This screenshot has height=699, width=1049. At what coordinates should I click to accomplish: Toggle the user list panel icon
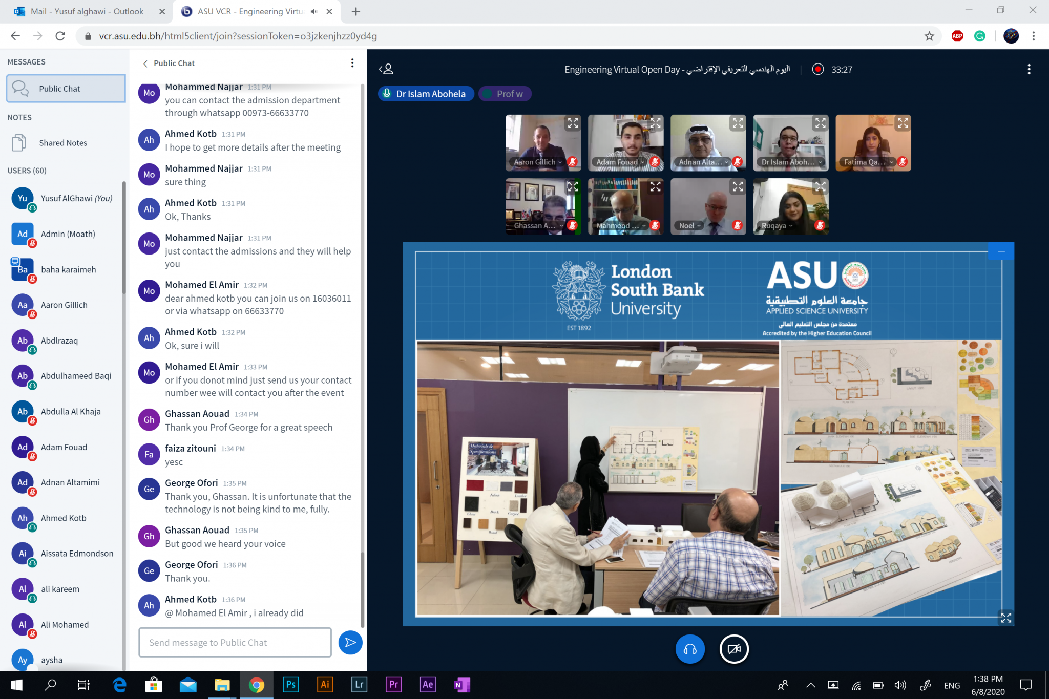click(x=386, y=69)
